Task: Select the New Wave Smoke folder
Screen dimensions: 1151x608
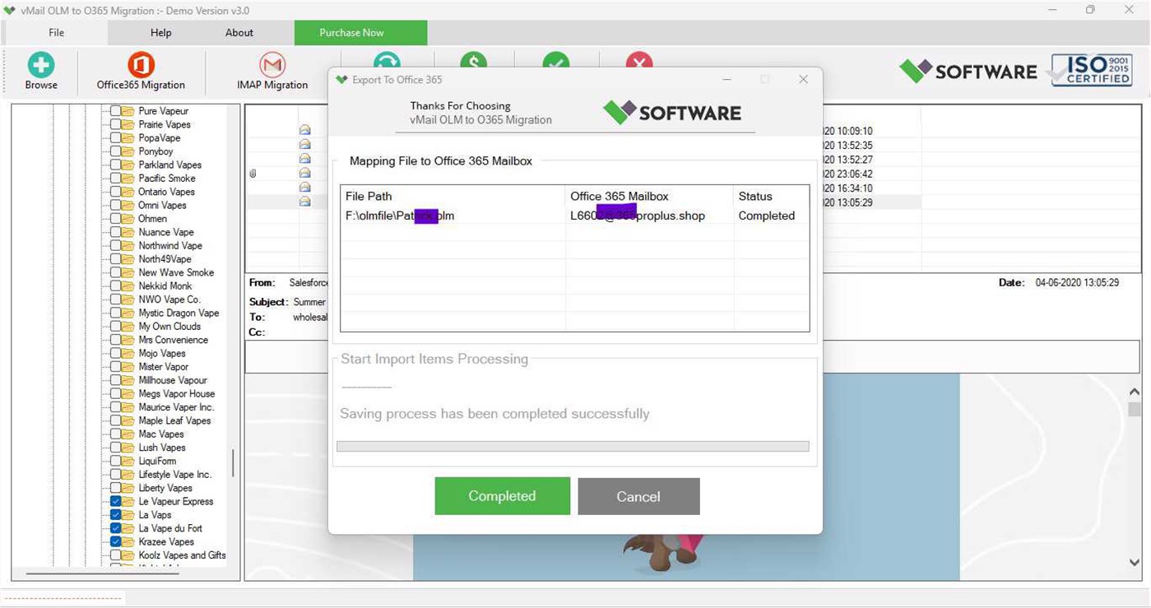Action: click(x=176, y=273)
